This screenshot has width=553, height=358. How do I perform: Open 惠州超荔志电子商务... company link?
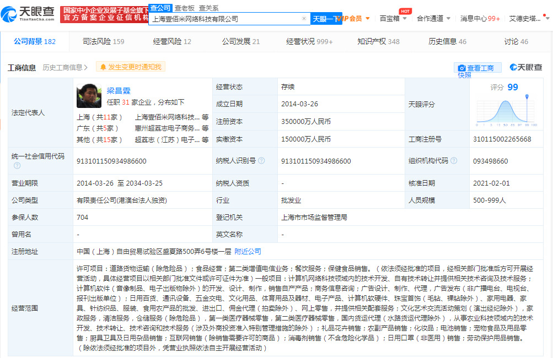[x=167, y=128]
